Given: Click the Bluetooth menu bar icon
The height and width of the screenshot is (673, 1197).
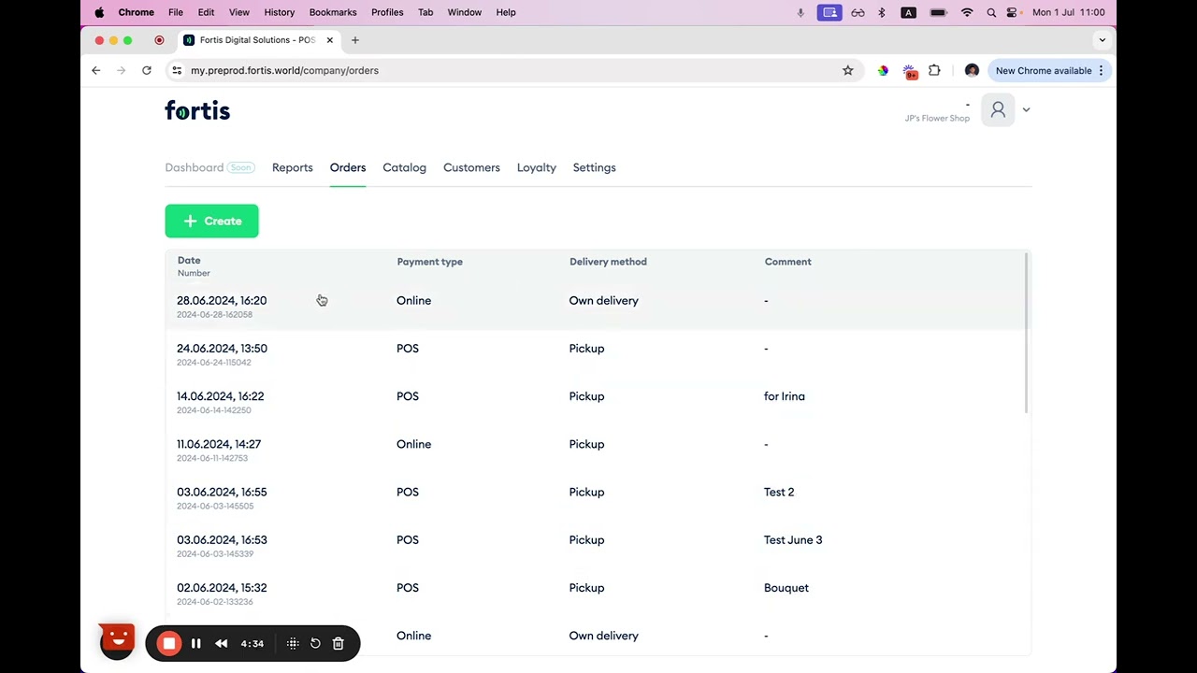Looking at the screenshot, I should tap(881, 12).
